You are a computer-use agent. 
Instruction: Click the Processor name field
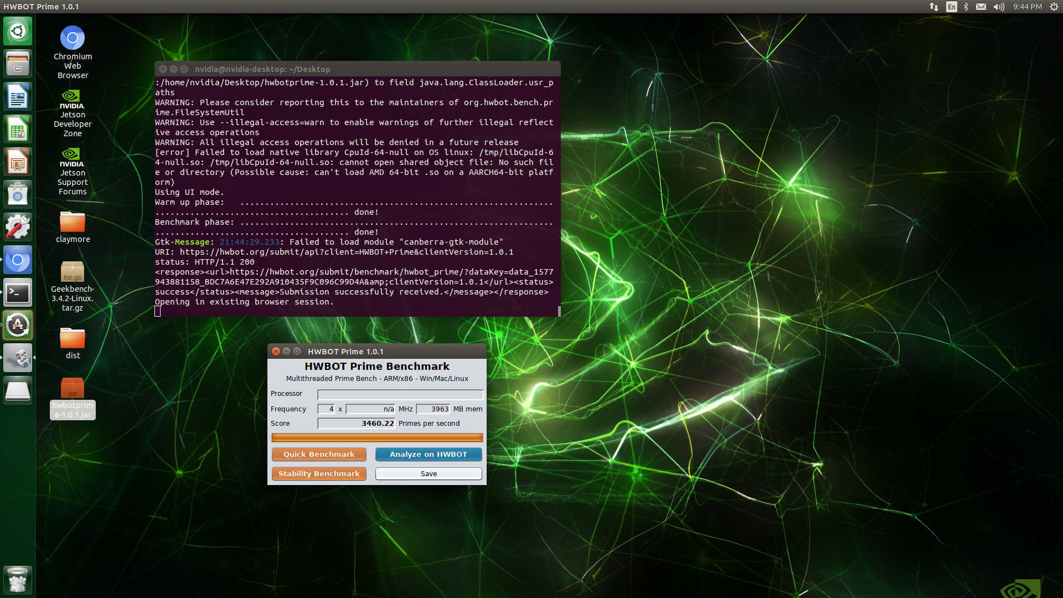pos(400,394)
